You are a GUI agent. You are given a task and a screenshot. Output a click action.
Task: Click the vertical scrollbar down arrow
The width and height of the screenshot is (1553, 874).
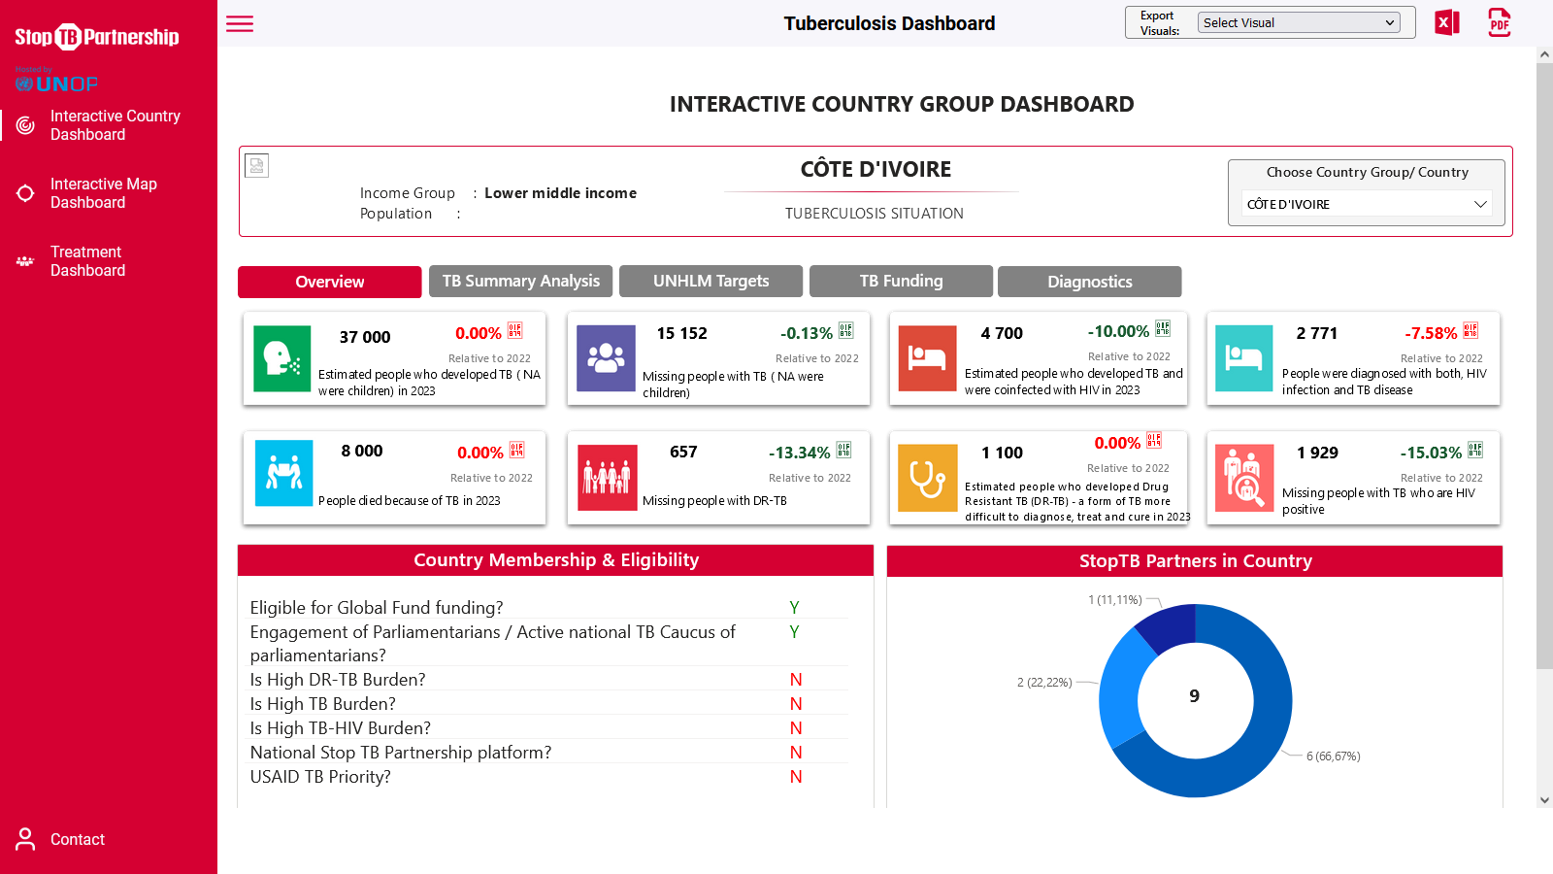pos(1544,800)
